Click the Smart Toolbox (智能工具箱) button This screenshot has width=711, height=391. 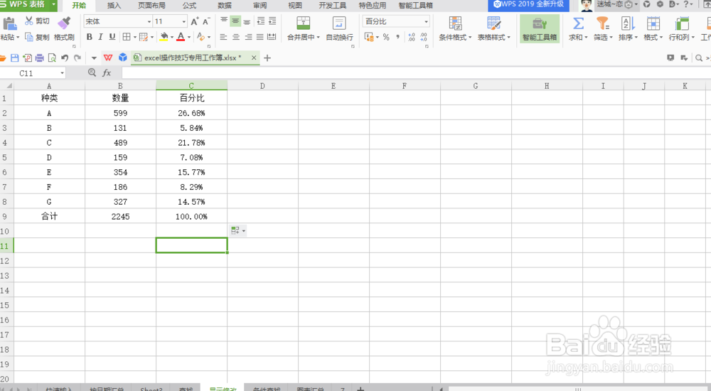tap(540, 28)
